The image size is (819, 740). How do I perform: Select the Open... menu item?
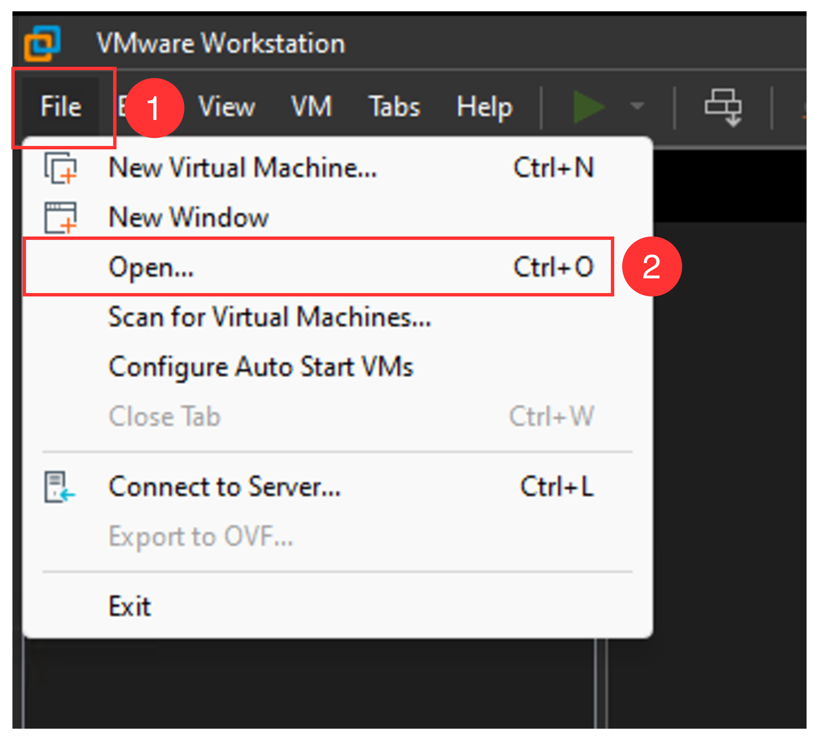point(151,267)
